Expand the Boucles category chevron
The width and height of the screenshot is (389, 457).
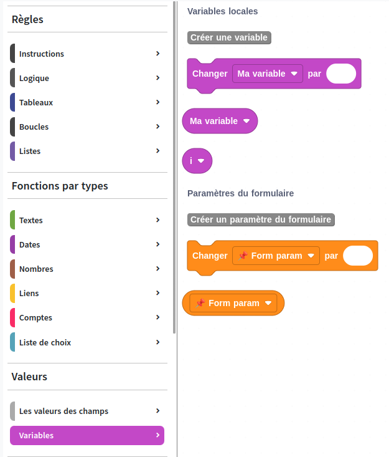tap(158, 127)
